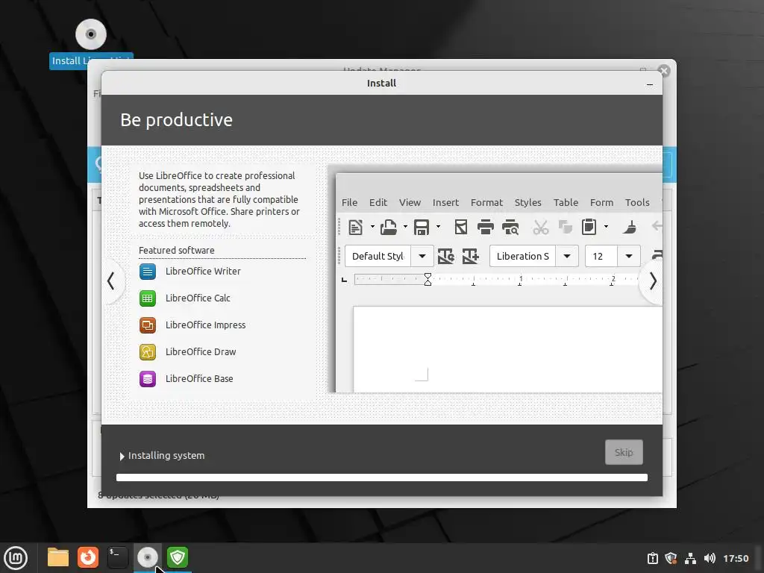This screenshot has width=764, height=573.
Task: Expand the Installing system details
Action: coord(122,456)
